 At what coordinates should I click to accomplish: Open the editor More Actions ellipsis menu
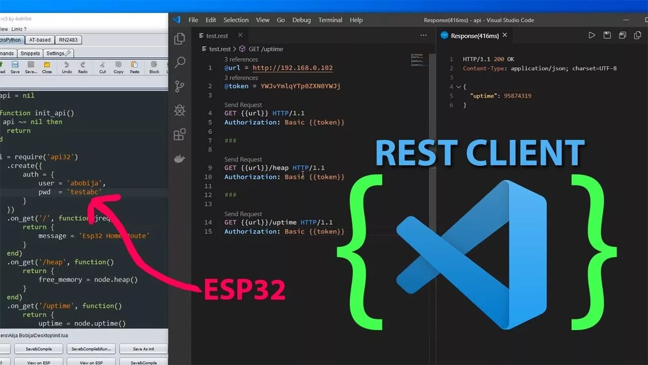click(x=423, y=35)
